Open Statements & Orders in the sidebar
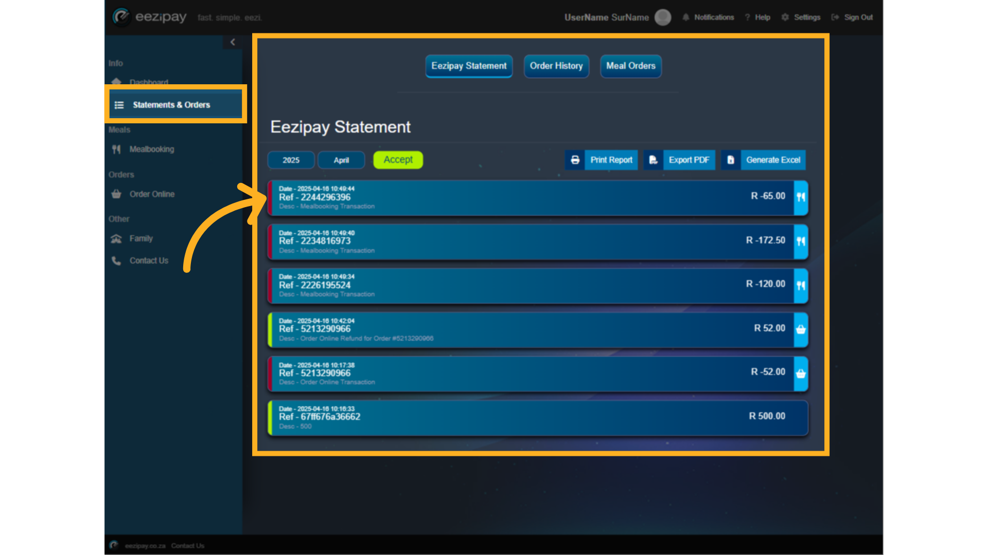 175,105
